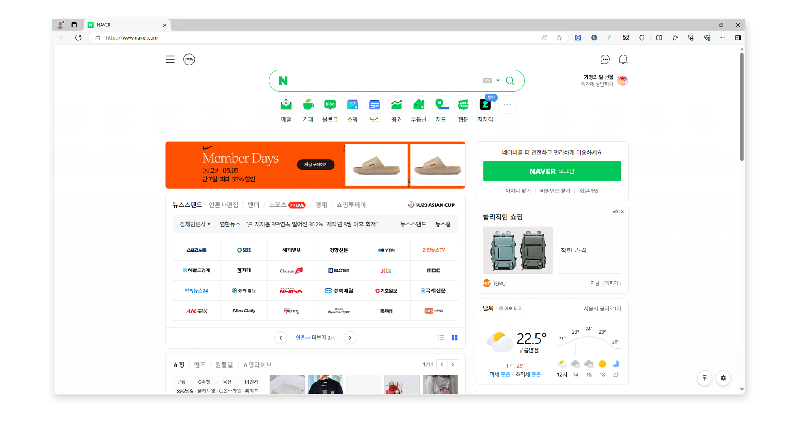This screenshot has width=797, height=432.
Task: Select the 경제 tab
Action: (x=321, y=205)
